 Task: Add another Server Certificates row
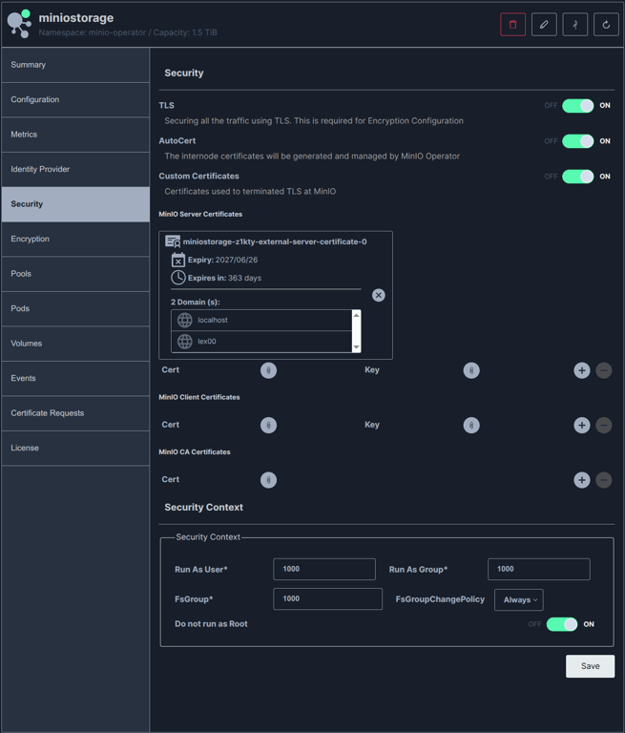coord(582,370)
